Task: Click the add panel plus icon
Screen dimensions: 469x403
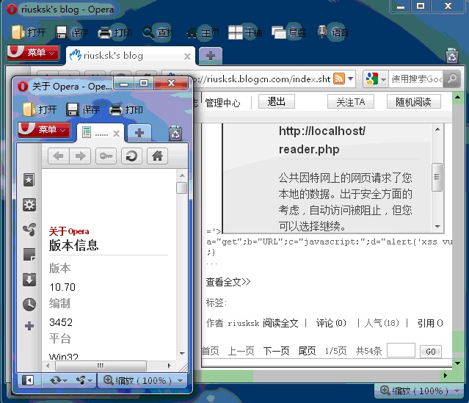Action: [x=29, y=326]
